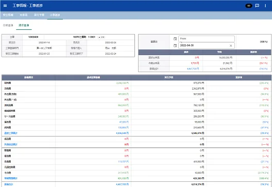The image size is (272, 187).
Task: Switch to the 出来高 tab
Action: pyautogui.click(x=24, y=15)
